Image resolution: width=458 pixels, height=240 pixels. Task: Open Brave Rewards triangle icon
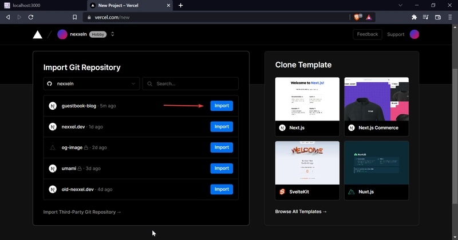pyautogui.click(x=369, y=17)
